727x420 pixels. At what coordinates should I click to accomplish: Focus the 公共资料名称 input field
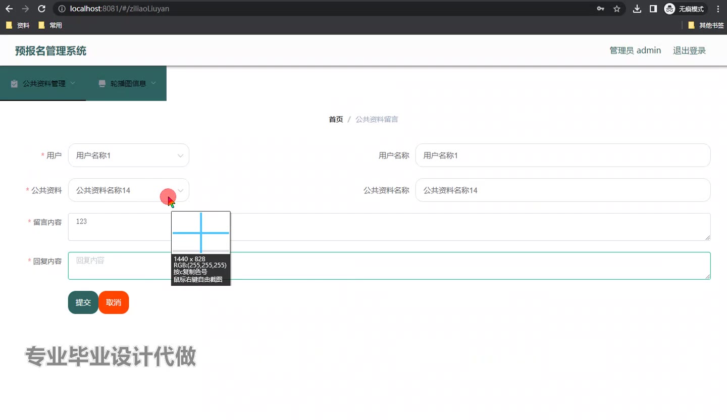coord(563,190)
